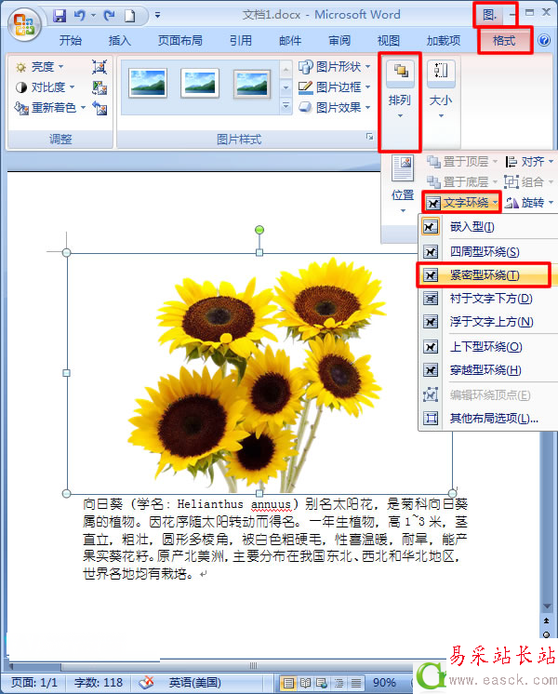The image size is (558, 694).
Task: Switch to full screen reading view
Action: (305, 683)
